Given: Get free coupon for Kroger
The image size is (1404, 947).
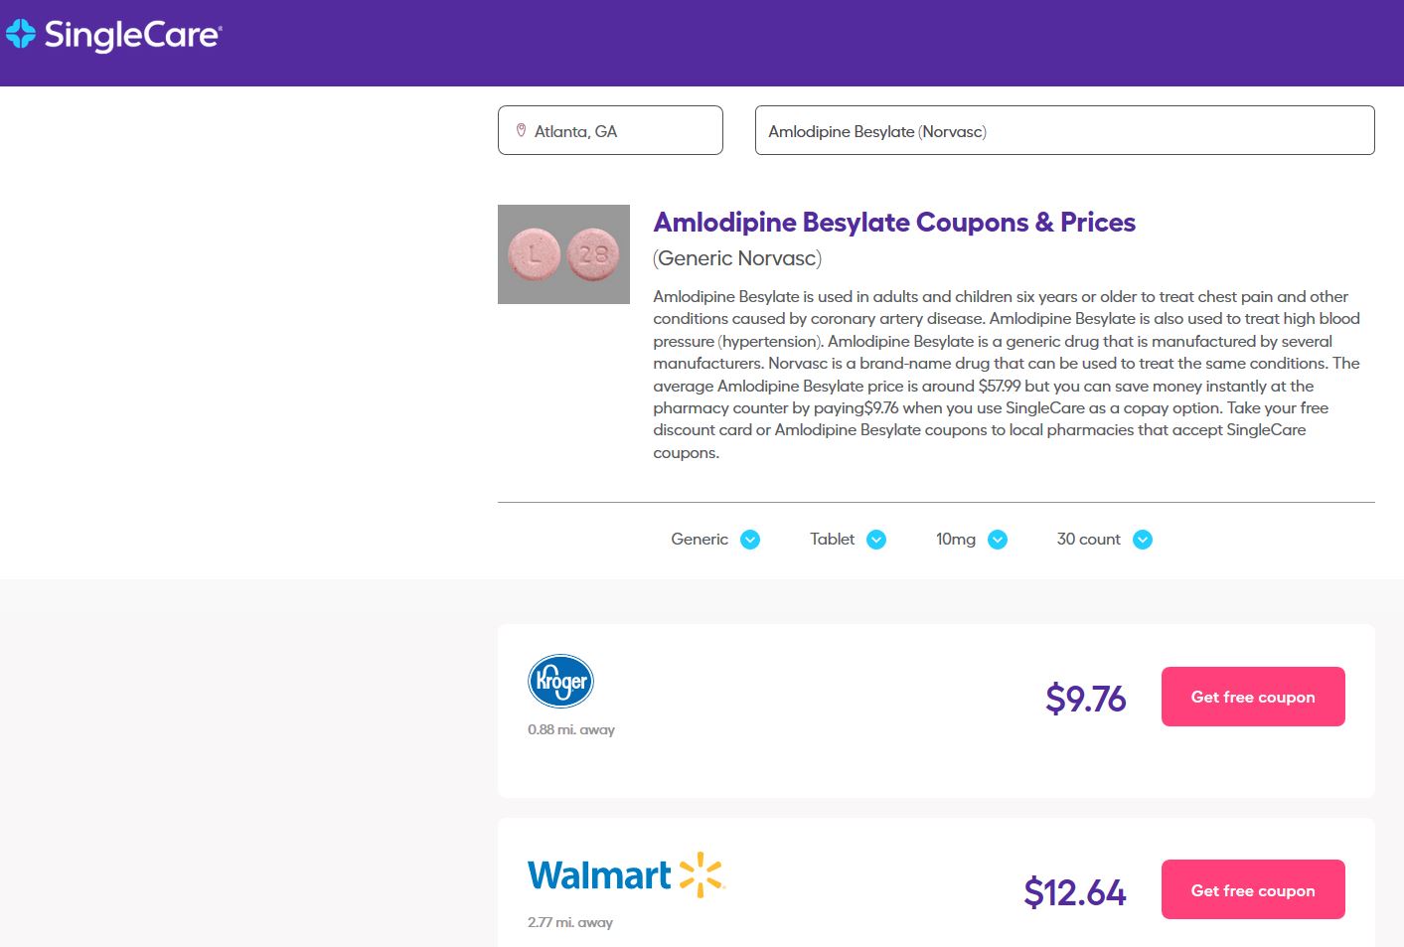Looking at the screenshot, I should 1252,697.
